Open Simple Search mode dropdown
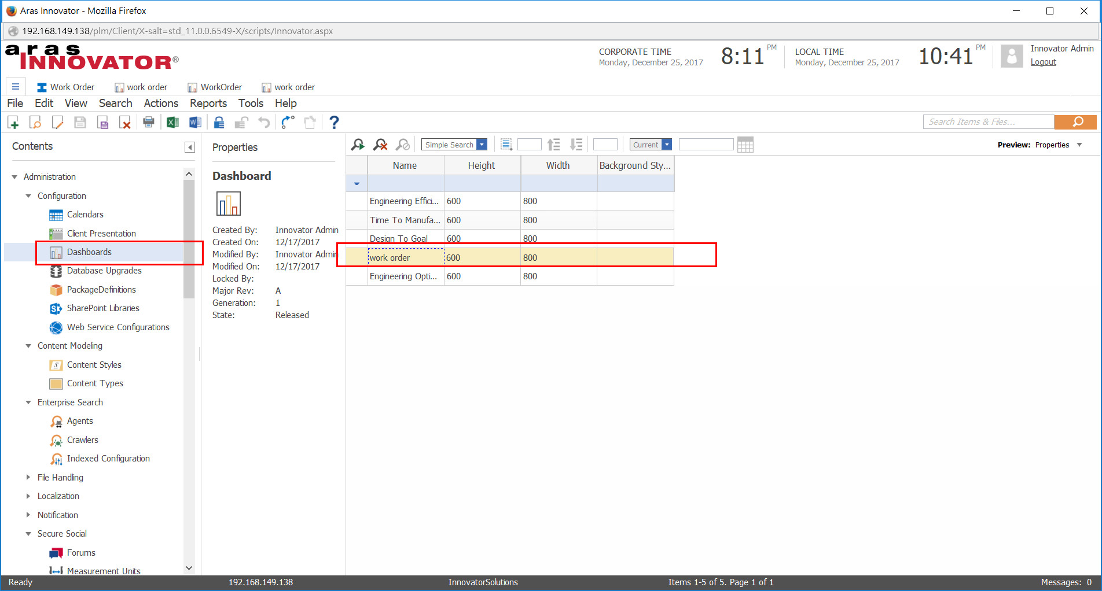 point(482,145)
